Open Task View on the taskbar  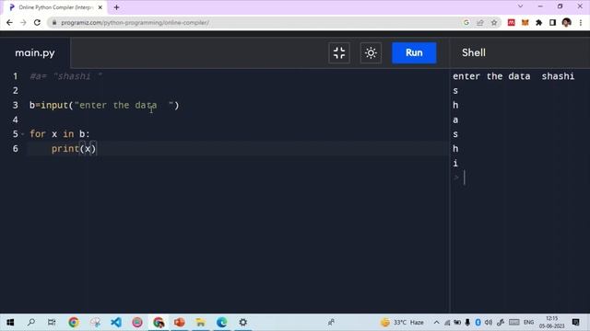(x=52, y=322)
